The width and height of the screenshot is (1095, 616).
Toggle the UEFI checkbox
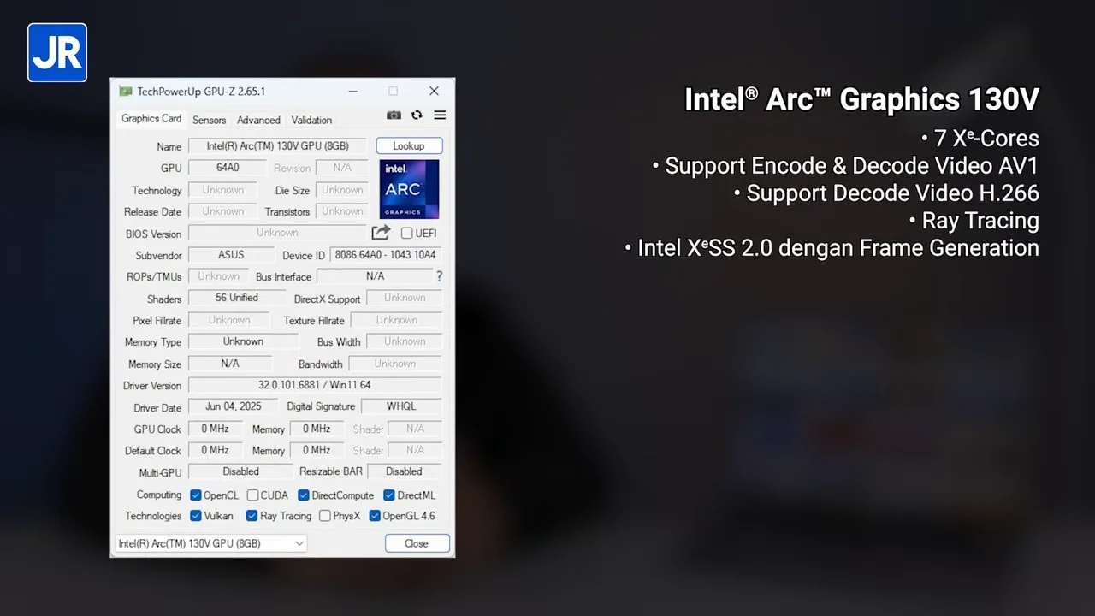[406, 233]
